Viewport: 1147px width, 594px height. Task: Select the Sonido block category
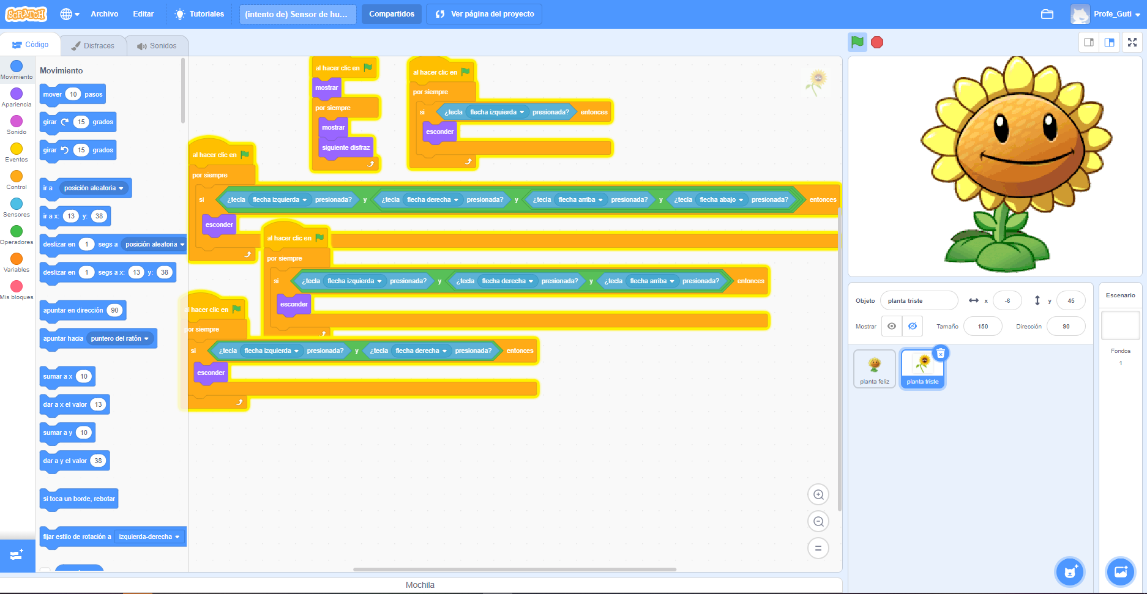[17, 125]
